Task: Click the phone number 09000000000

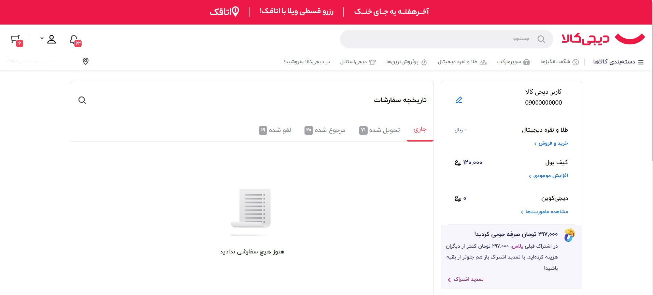Action: [543, 103]
